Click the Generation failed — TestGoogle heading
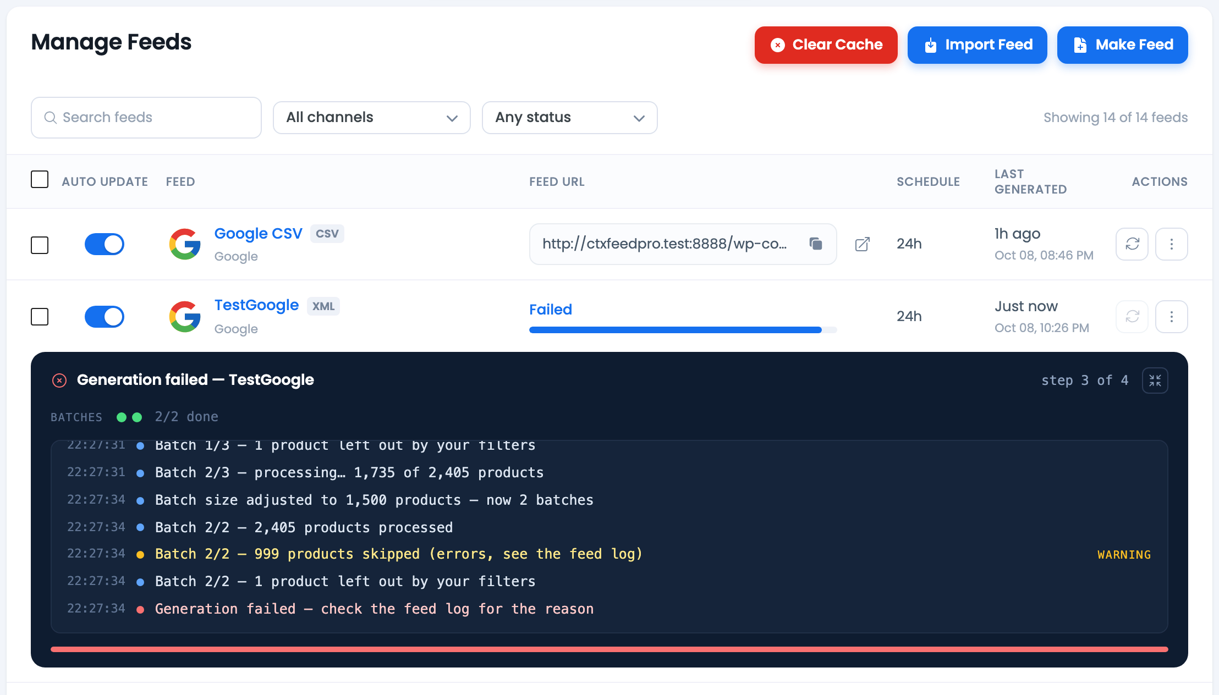 (x=195, y=380)
